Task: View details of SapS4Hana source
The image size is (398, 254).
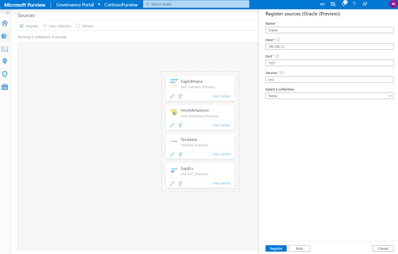Action: pyautogui.click(x=221, y=96)
